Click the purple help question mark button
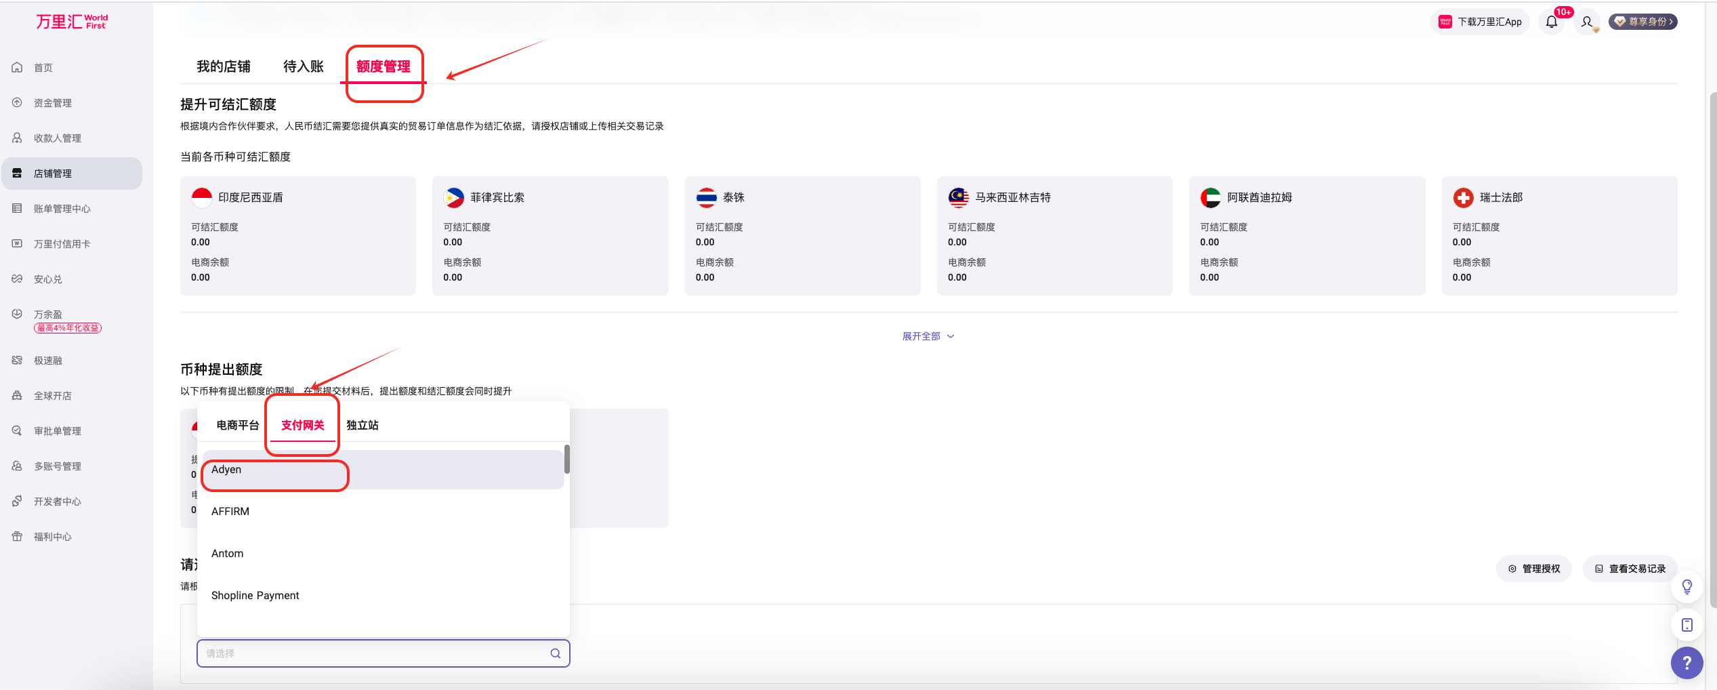The height and width of the screenshot is (690, 1717). tap(1687, 662)
